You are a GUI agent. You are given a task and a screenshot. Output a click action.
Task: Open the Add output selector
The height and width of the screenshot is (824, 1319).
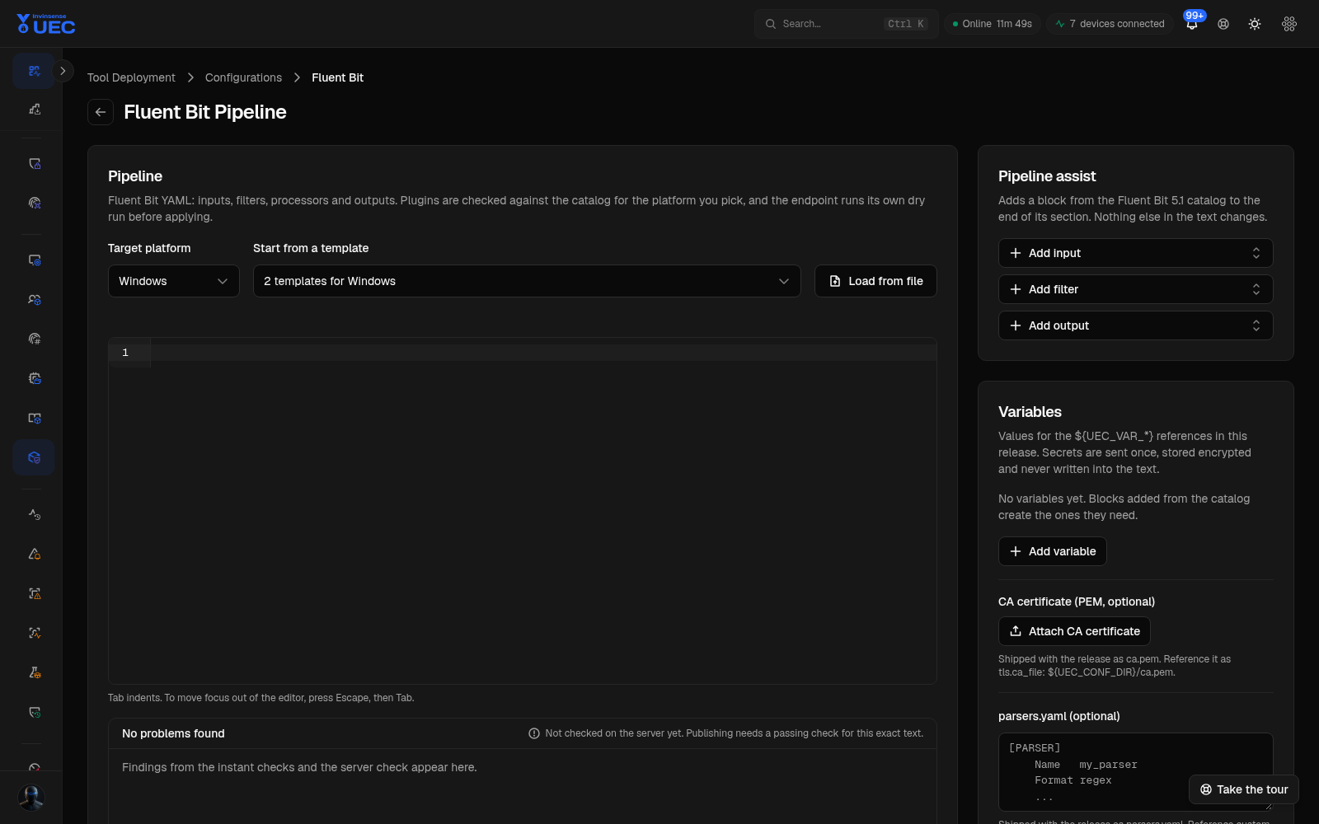coord(1136,325)
